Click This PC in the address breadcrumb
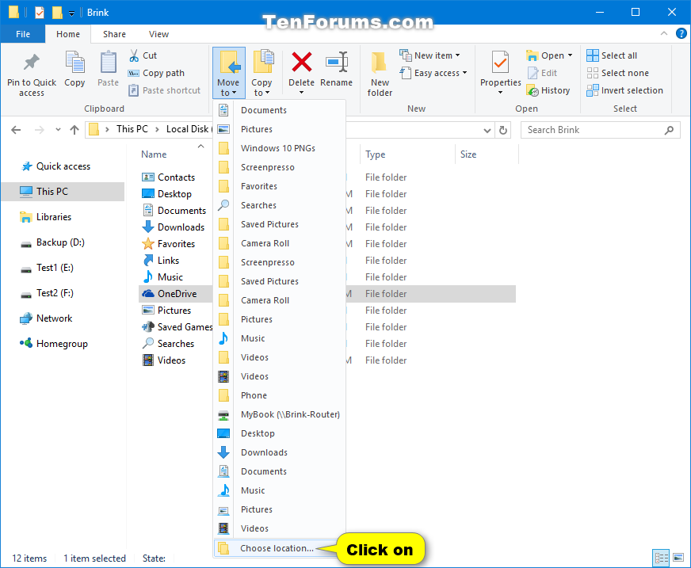 click(x=132, y=129)
